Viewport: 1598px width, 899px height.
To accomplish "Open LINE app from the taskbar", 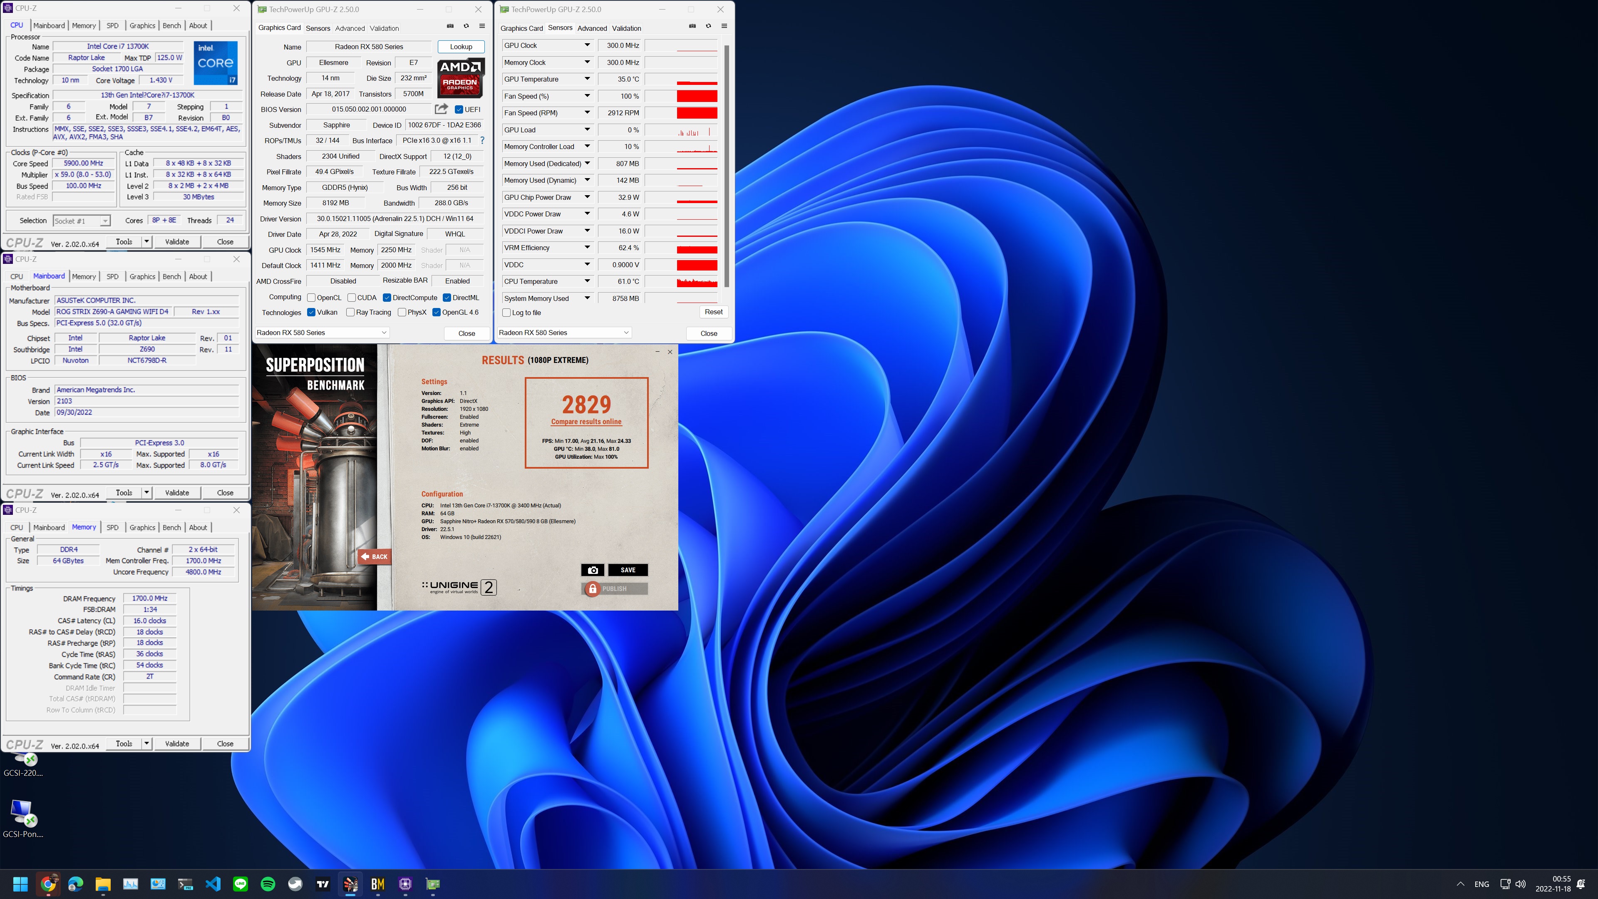I will coord(240,884).
